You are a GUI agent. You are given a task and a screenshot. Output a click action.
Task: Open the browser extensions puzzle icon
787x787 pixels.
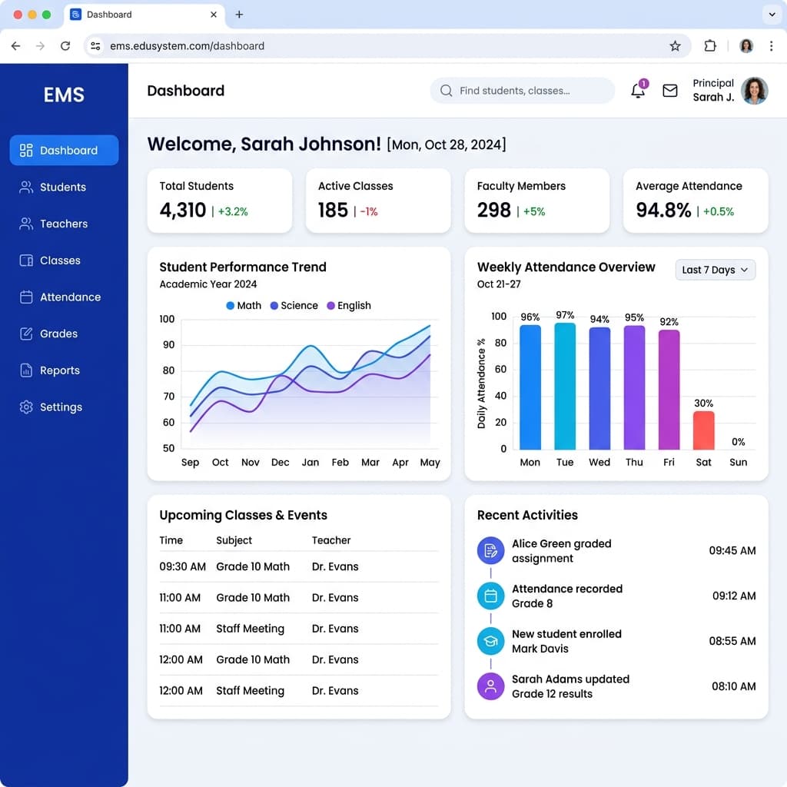point(710,45)
